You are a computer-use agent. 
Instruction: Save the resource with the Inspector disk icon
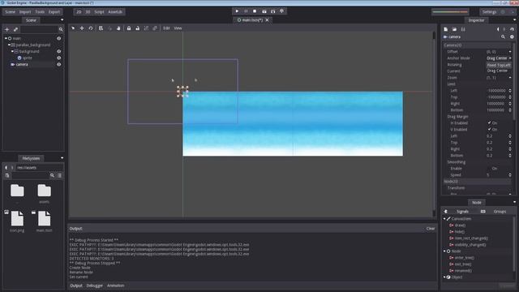click(x=463, y=29)
